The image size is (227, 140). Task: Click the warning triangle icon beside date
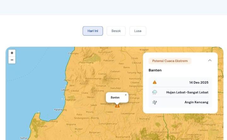[x=154, y=82]
